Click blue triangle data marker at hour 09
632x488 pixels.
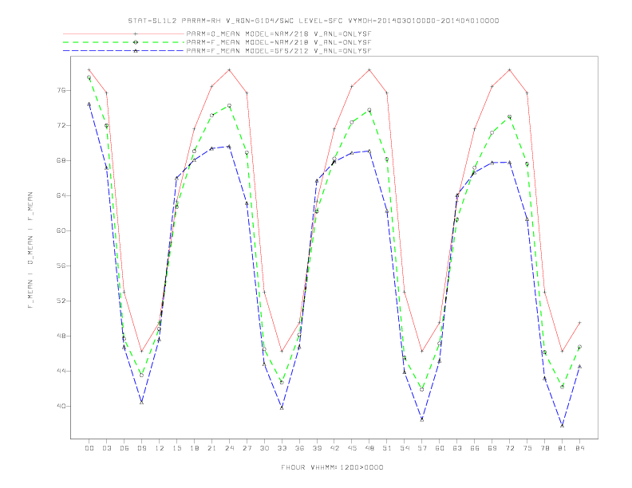click(141, 402)
